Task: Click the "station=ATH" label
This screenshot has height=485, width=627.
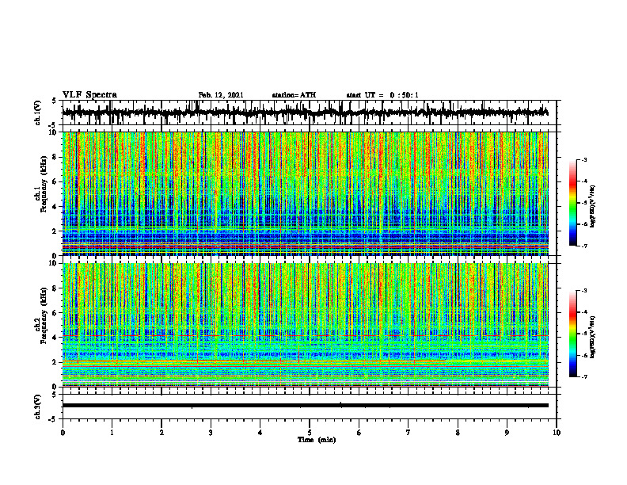Action: pos(294,95)
